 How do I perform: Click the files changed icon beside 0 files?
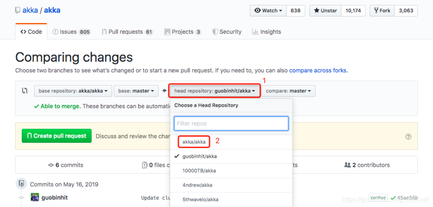point(145,165)
